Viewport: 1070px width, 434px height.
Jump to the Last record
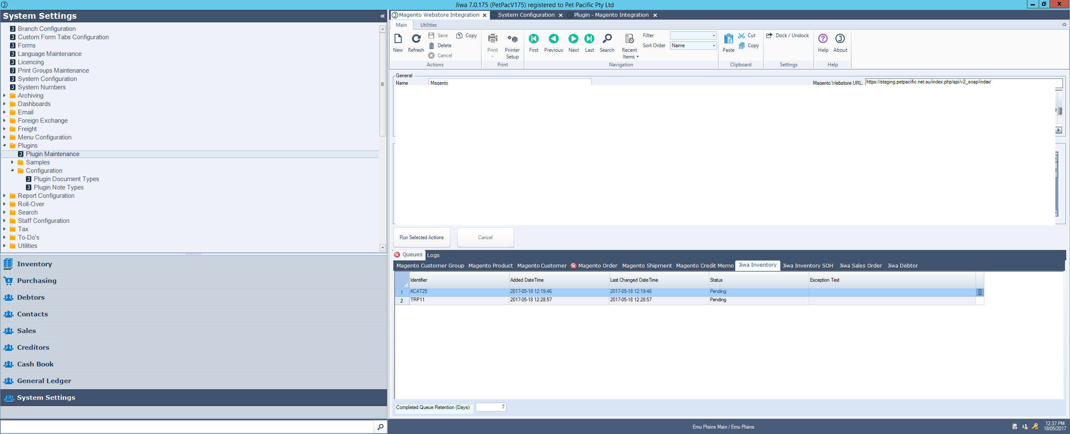(589, 39)
